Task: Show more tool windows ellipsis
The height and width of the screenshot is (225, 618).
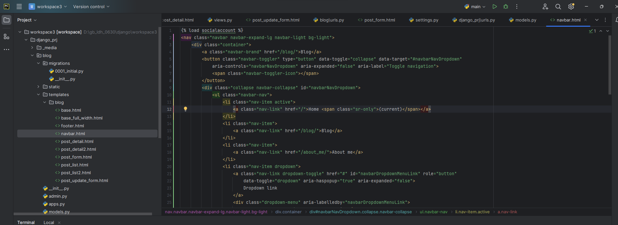Action: point(7,49)
